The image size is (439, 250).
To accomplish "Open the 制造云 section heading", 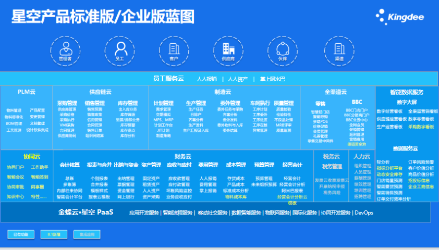I will click(223, 92).
